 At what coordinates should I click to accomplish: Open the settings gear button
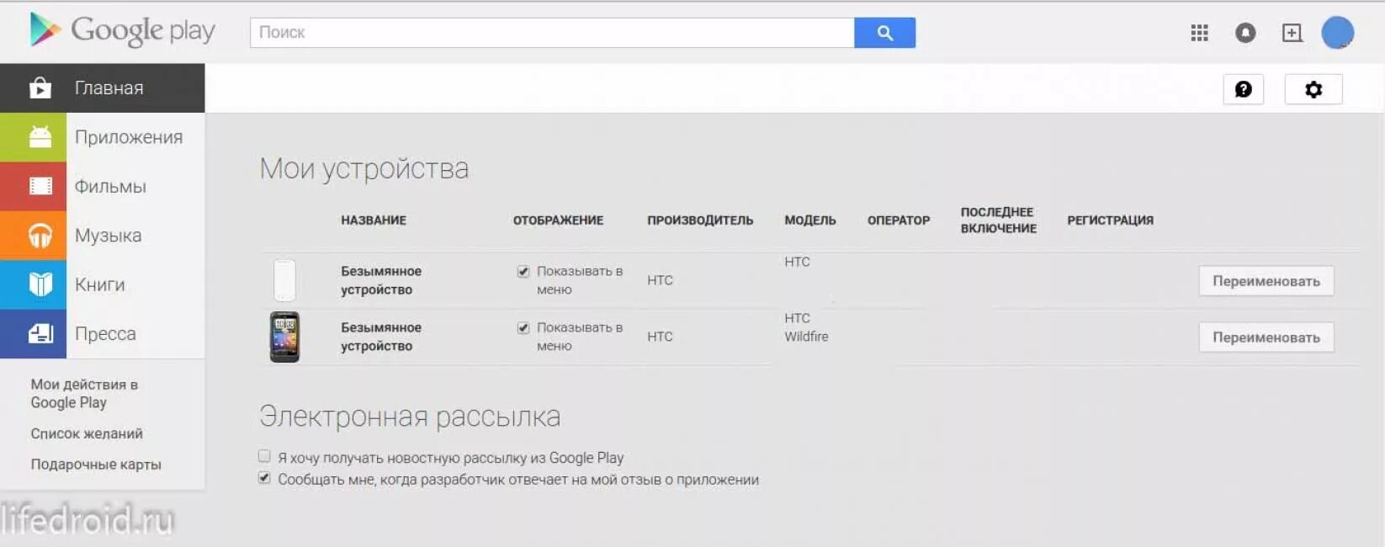(x=1313, y=89)
